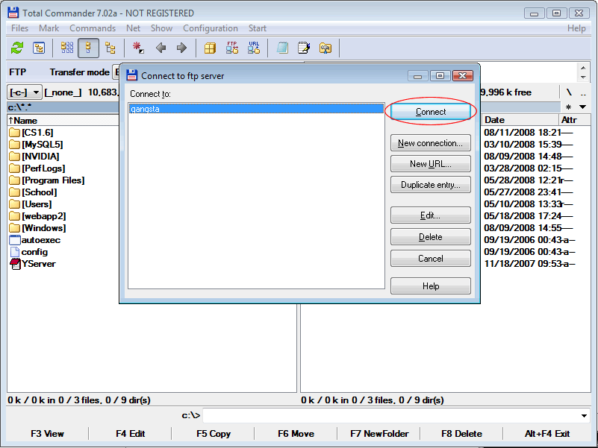The height and width of the screenshot is (448, 598).
Task: Expand the command line history dropdown
Action: [x=584, y=415]
